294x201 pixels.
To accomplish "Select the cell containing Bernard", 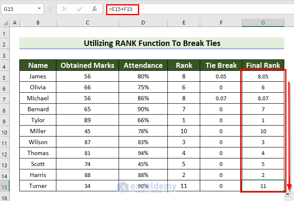I will point(38,109).
